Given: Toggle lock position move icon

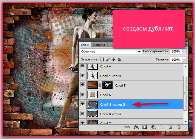Looking at the screenshot, I should tap(113, 59).
